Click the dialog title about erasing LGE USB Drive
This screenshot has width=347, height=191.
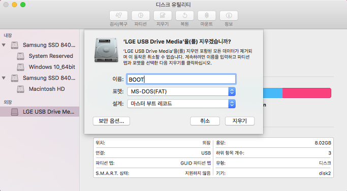[x=177, y=42]
